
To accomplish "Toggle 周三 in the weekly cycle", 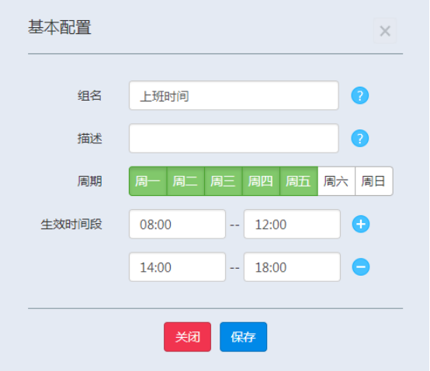I will (224, 181).
